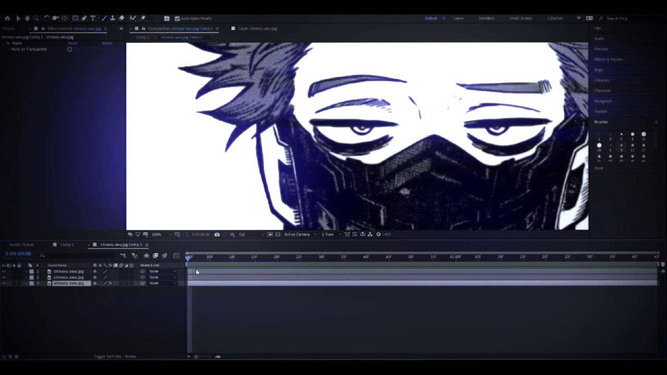Click About link for Paint effect

click(107, 43)
